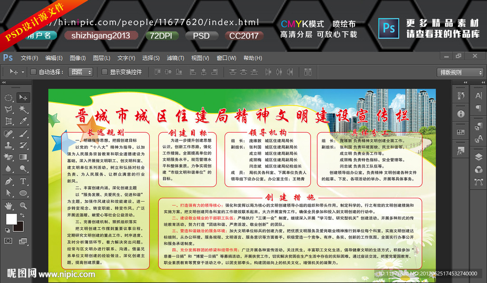Open the 图层 auto-select dropdown
This screenshot has height=283, width=487.
[80, 72]
